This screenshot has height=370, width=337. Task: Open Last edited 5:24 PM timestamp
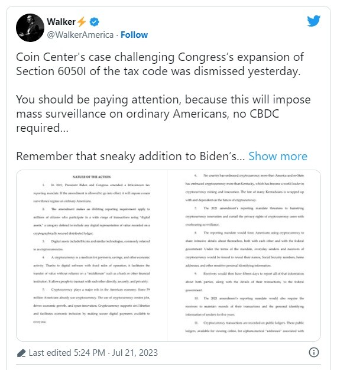point(67,353)
